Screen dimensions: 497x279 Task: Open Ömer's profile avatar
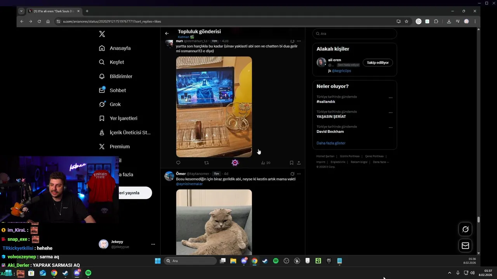coord(169,176)
